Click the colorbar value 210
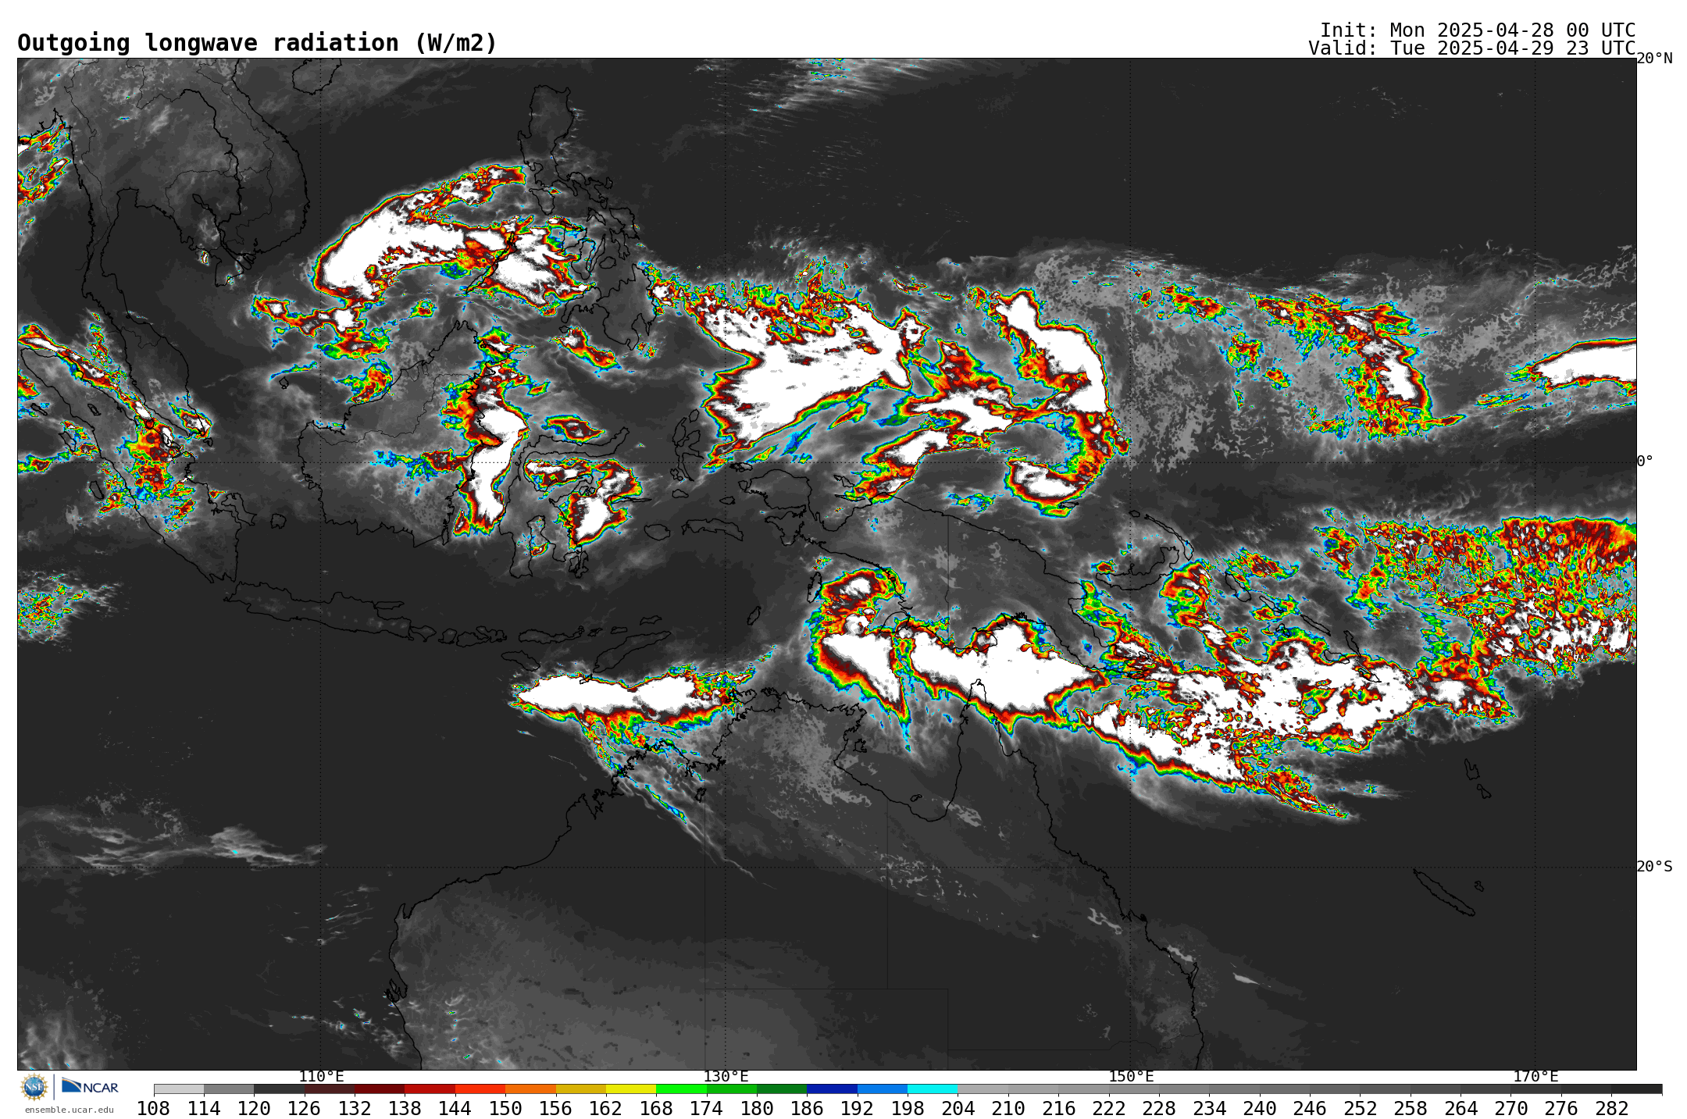The width and height of the screenshot is (1687, 1119). [1008, 1109]
